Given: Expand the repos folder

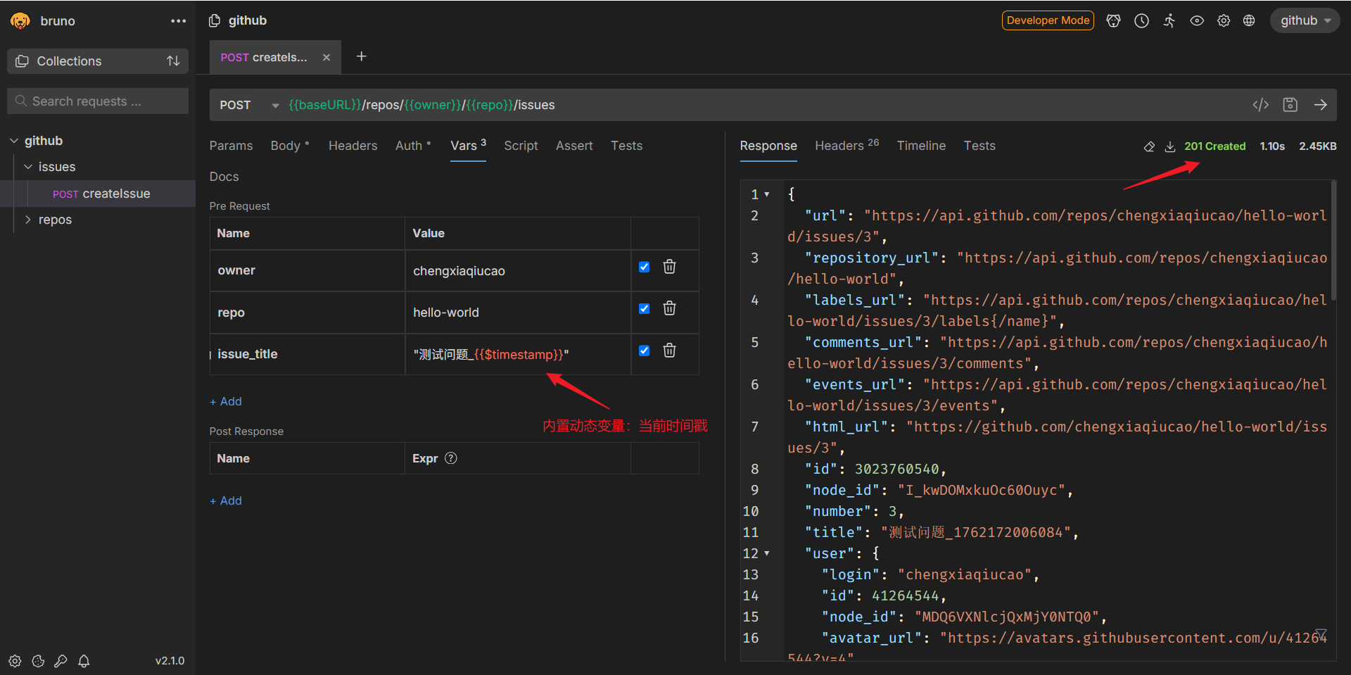Looking at the screenshot, I should click(x=28, y=220).
